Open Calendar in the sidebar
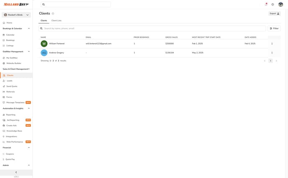 pos(10,35)
